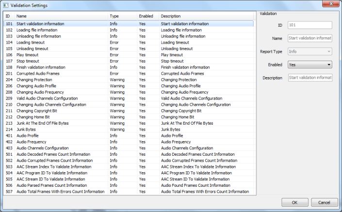Select row 104 Loading timeout

[x=129, y=43]
